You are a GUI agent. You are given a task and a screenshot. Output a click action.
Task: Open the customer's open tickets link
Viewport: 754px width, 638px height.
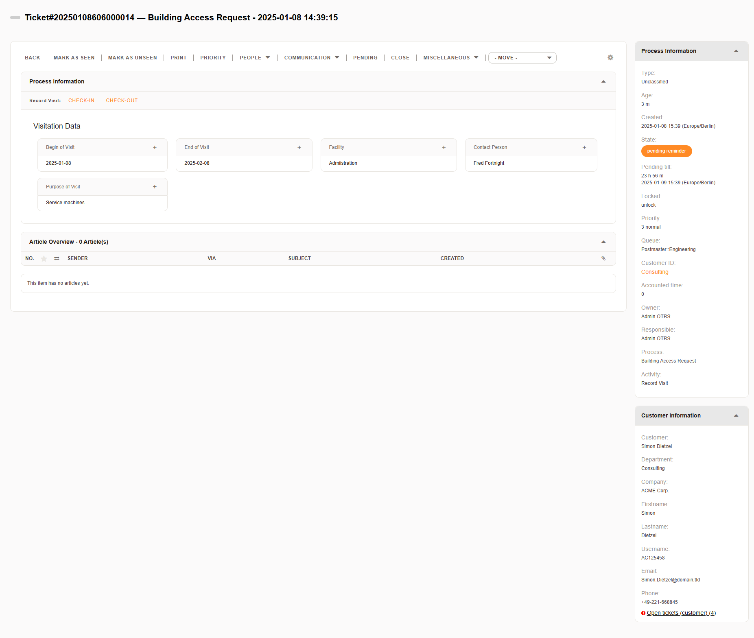pos(681,613)
